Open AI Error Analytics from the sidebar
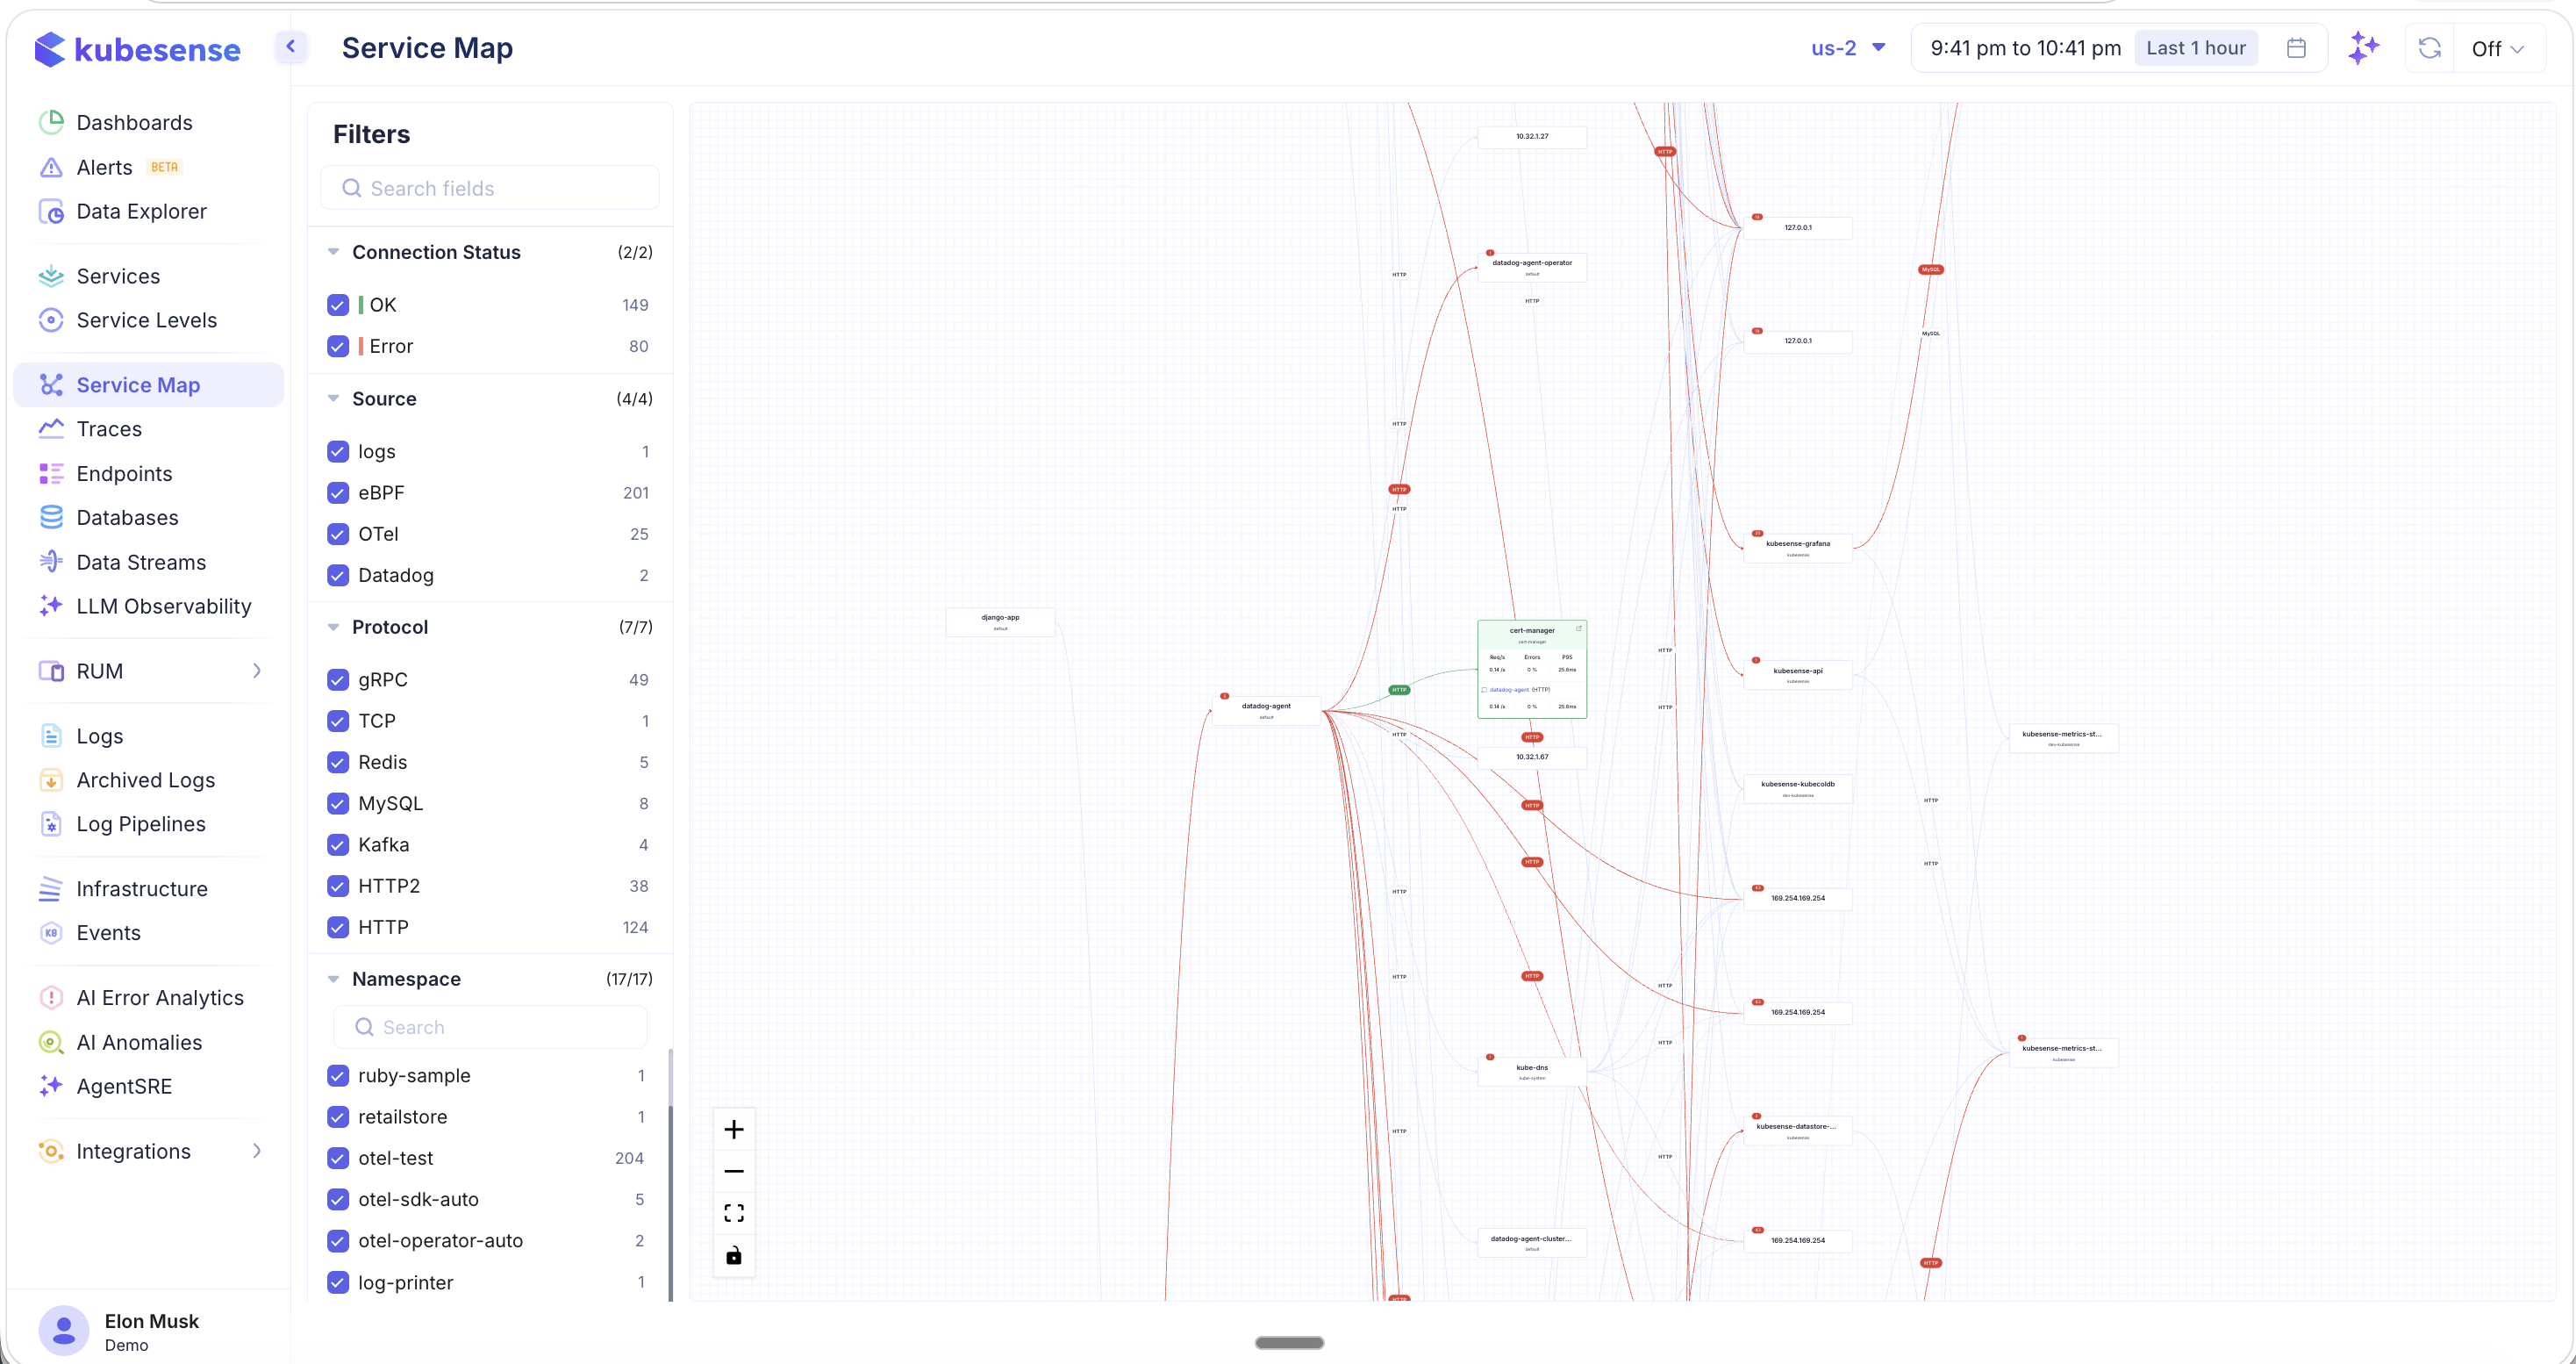2576x1364 pixels. coord(160,997)
